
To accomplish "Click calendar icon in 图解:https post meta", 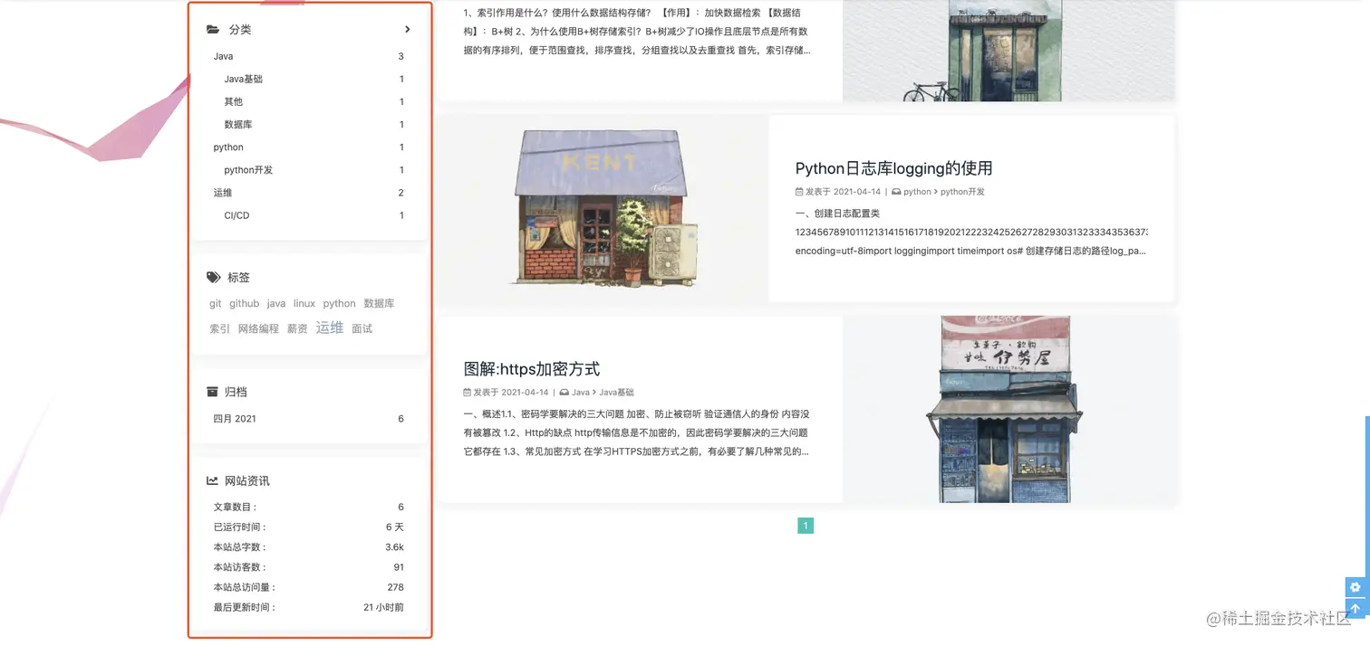I will click(x=468, y=393).
